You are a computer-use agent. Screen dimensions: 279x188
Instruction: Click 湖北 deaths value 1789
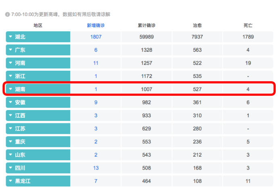click(x=248, y=37)
